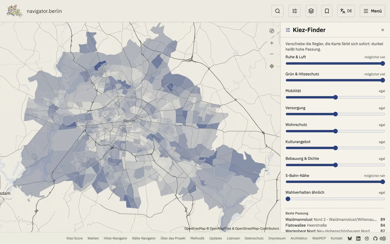The height and width of the screenshot is (244, 390).
Task: Open the Wahlen footer link
Action: (x=93, y=238)
